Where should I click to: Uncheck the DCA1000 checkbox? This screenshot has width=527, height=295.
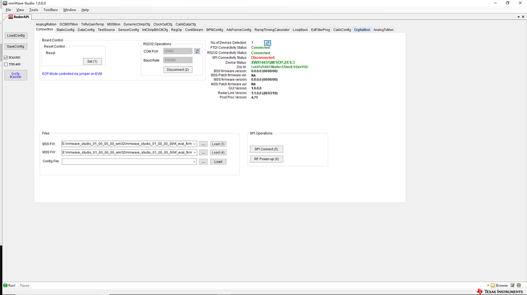click(6, 57)
